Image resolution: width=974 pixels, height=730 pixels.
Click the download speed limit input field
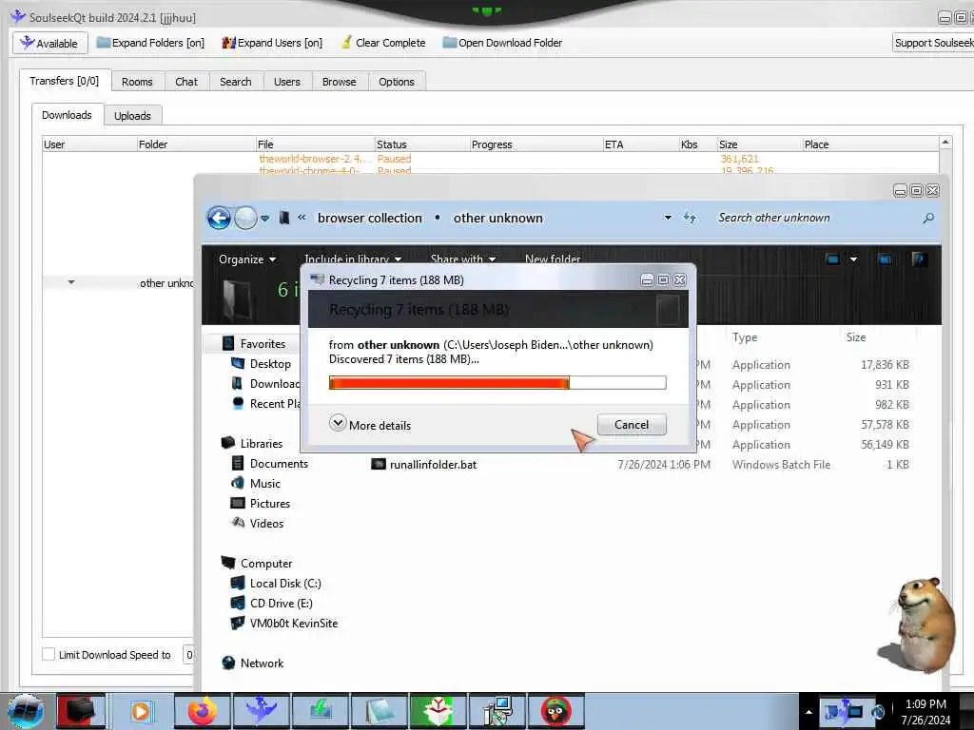189,654
